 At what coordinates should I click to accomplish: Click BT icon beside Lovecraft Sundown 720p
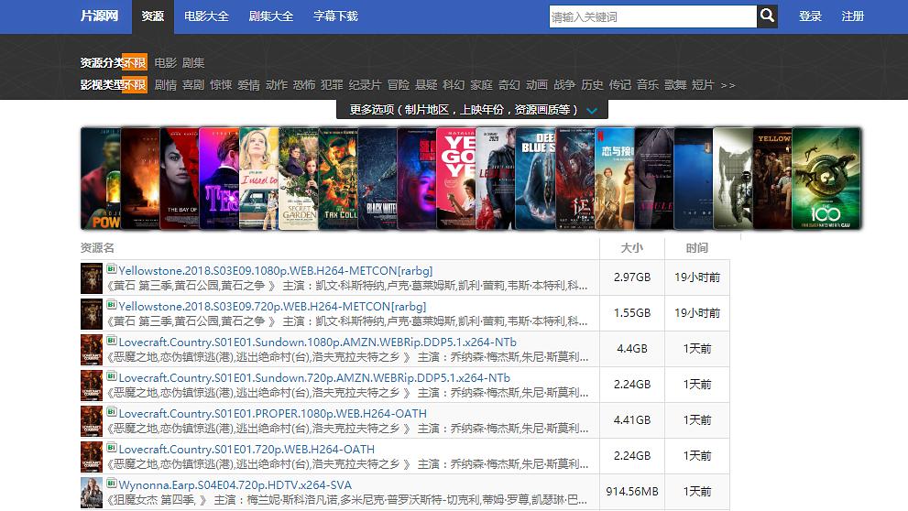pyautogui.click(x=112, y=376)
